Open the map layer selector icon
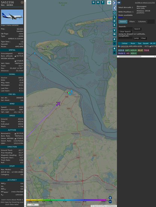 pyautogui.click(x=109, y=3)
